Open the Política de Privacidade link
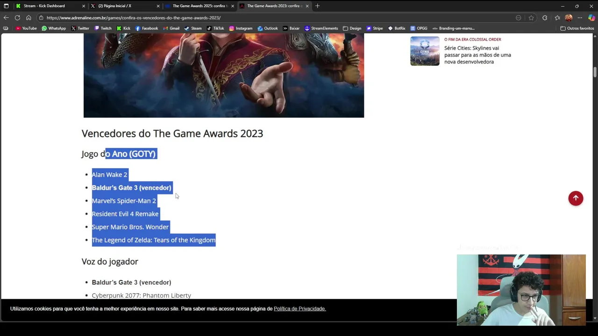Screen dimensions: 598x336 299,308
